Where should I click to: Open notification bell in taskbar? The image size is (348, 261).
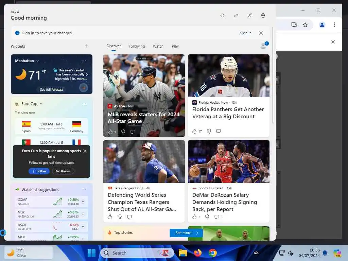[325, 253]
